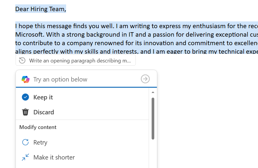This screenshot has width=258, height=168.
Task: Click the Retry circular arrow icon
Action: 26,142
